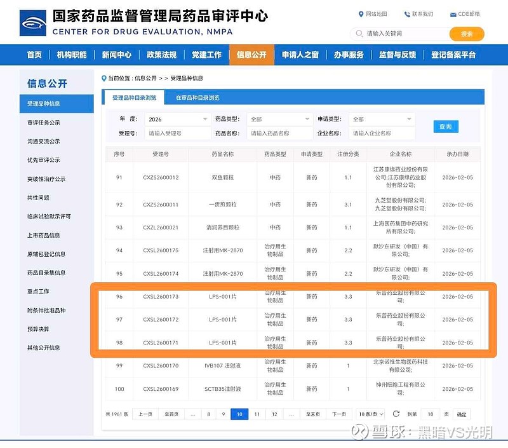Open the 政策法规 navigation menu
The width and height of the screenshot is (508, 448).
pyautogui.click(x=161, y=55)
